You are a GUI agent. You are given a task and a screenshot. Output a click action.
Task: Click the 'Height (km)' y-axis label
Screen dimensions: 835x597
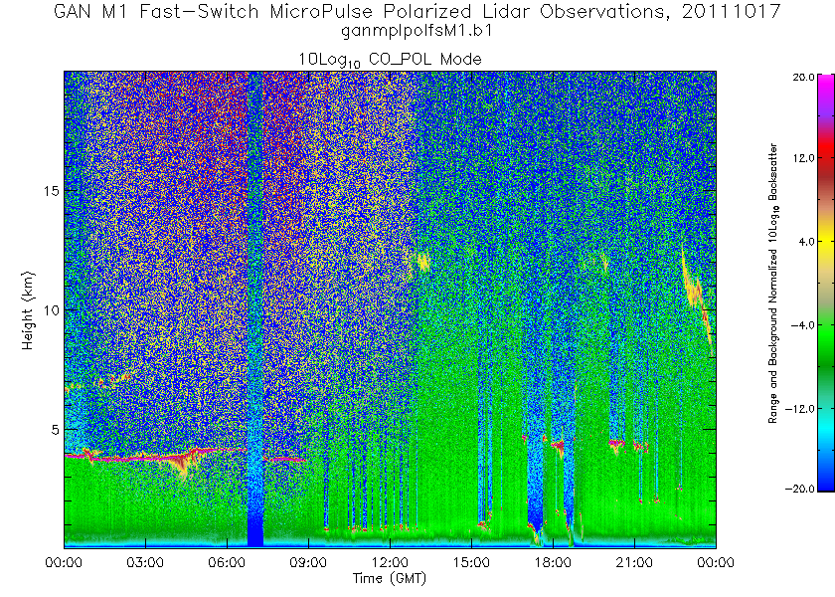28,310
